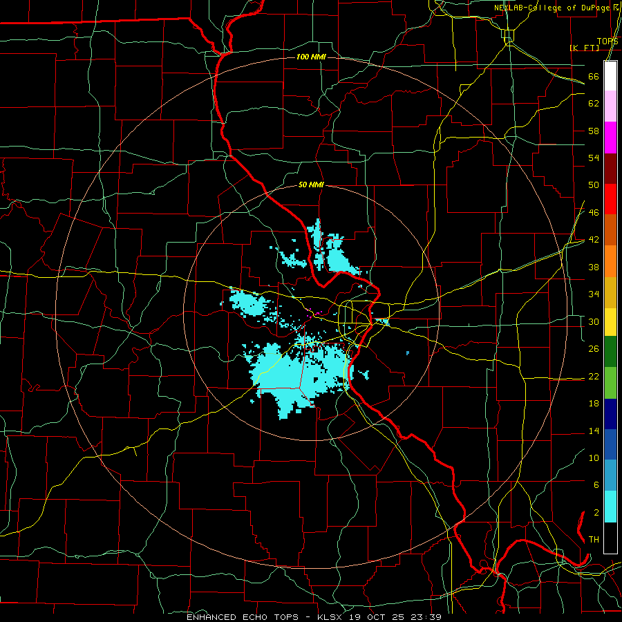622x622 pixels.
Task: Click the '42' legend value
Action: click(594, 239)
